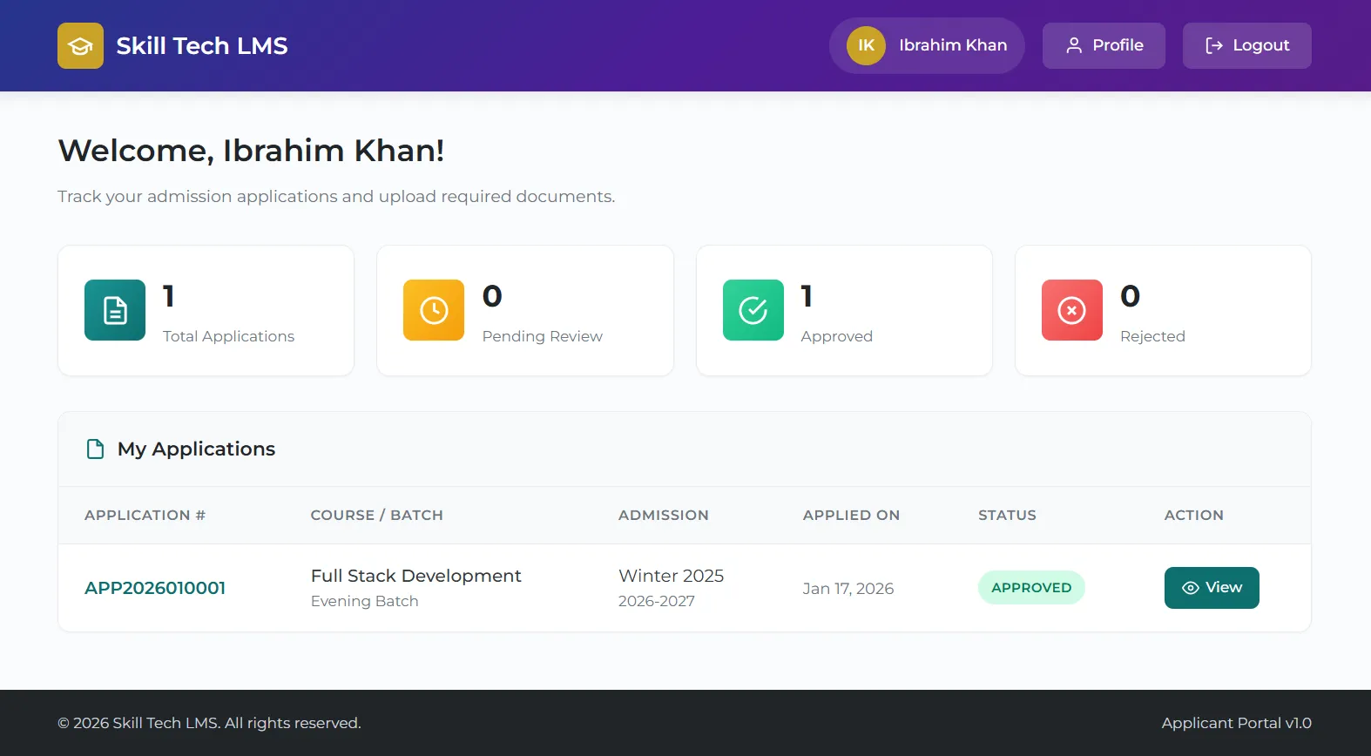
Task: Click the Skill Tech LMS brand title
Action: 202,45
